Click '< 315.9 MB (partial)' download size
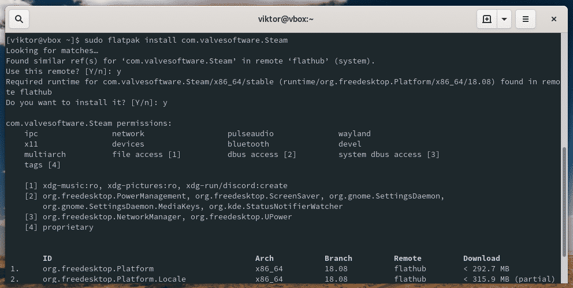This screenshot has height=288, width=573. [x=509, y=279]
